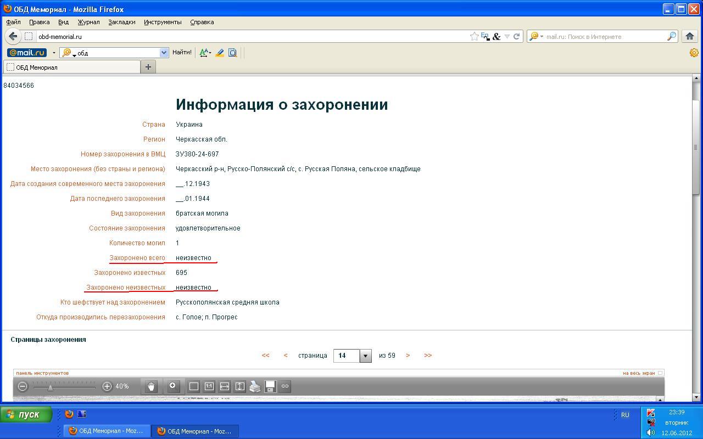
Task: Click the text 'Русскополянская средняя школа'
Action: [227, 302]
